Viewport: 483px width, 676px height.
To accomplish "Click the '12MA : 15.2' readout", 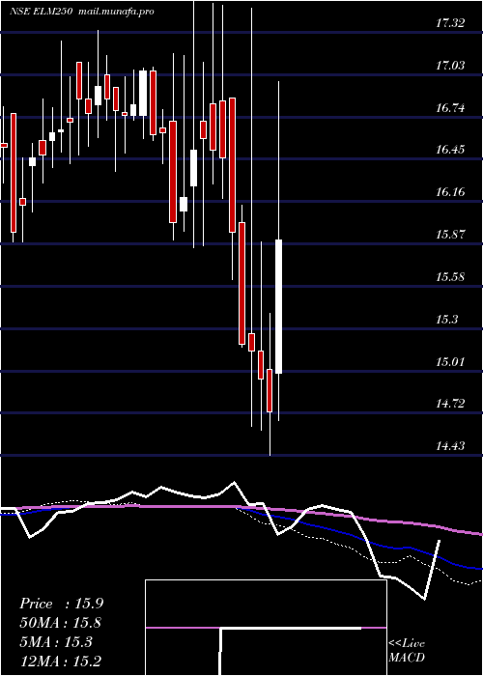I will click(x=61, y=662).
